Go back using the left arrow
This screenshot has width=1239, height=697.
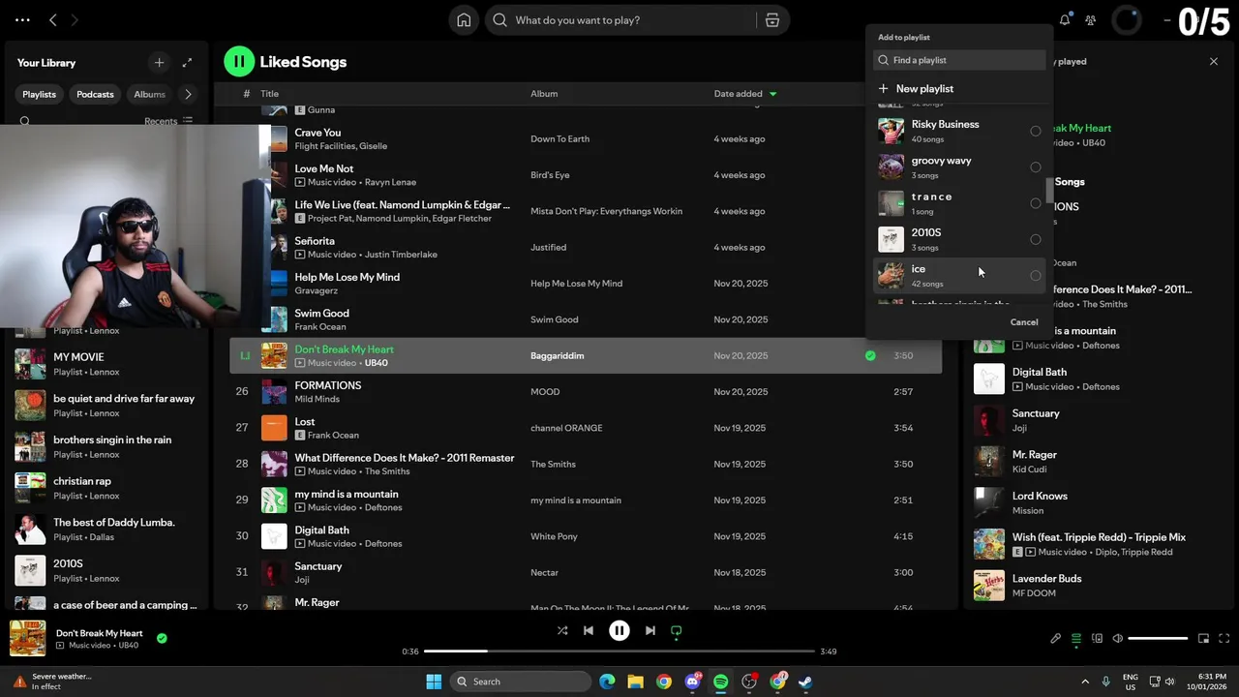tap(53, 19)
